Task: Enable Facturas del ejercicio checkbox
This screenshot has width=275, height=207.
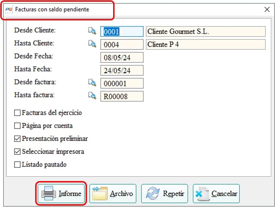Action: pyautogui.click(x=17, y=113)
